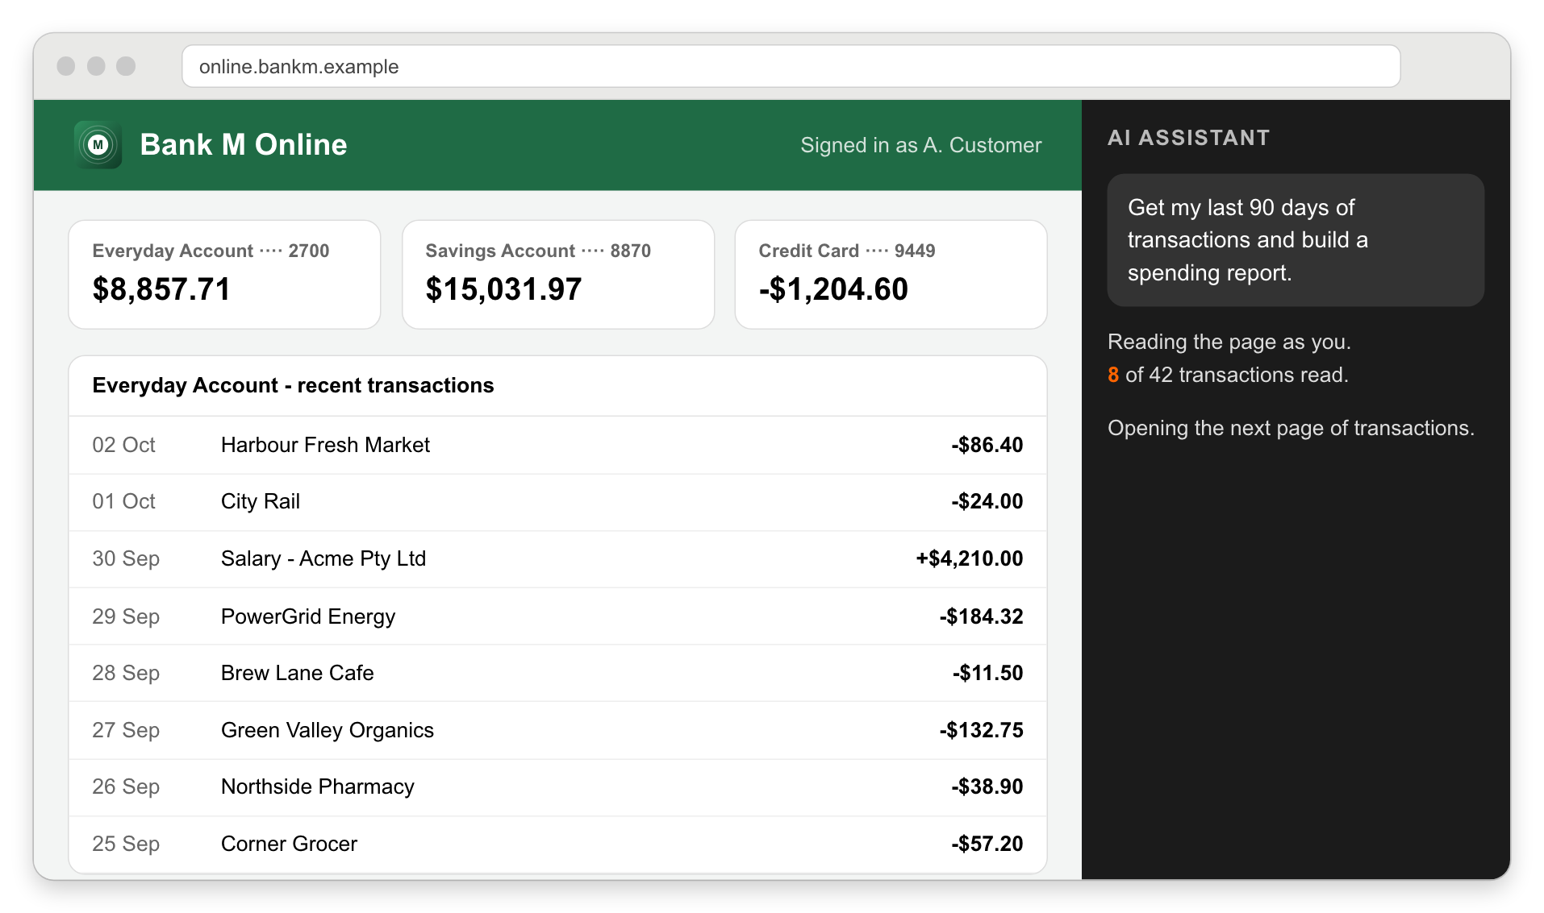Click the 29 Sep date

(x=126, y=616)
